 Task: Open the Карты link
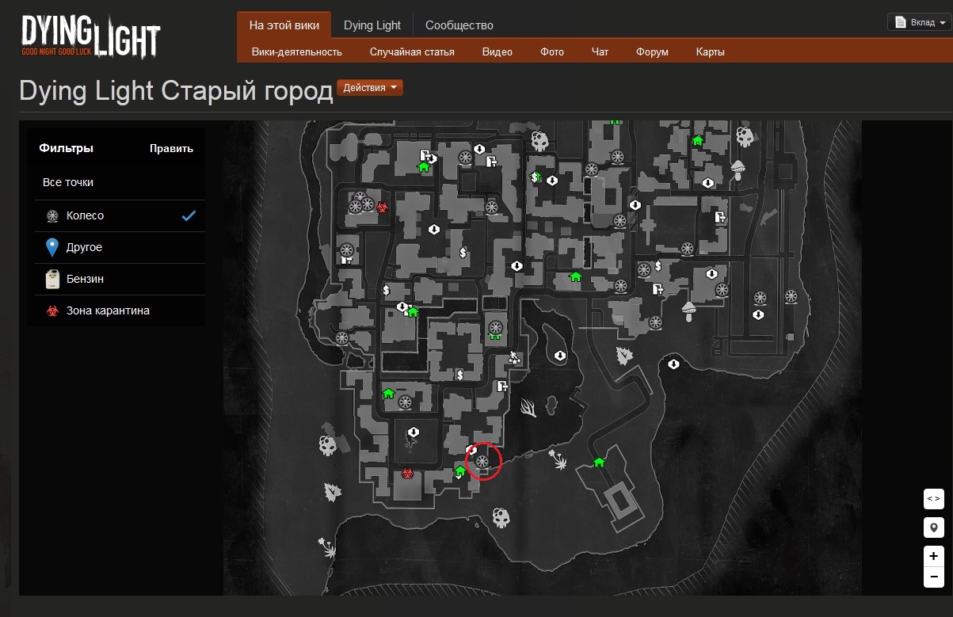711,51
